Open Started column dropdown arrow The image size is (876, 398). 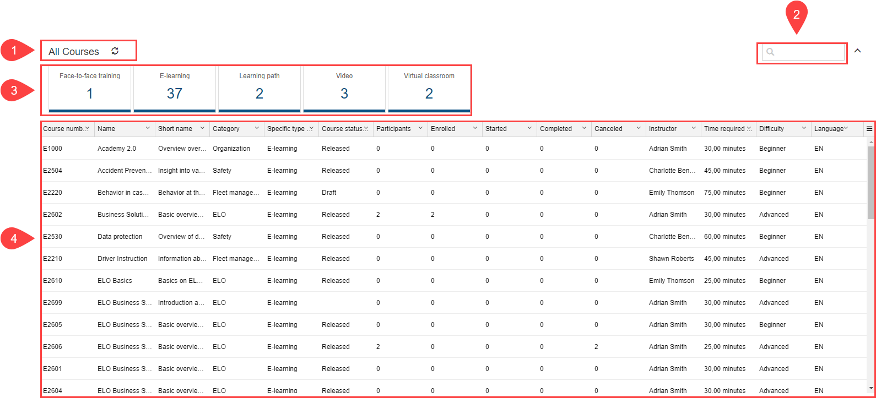click(529, 128)
